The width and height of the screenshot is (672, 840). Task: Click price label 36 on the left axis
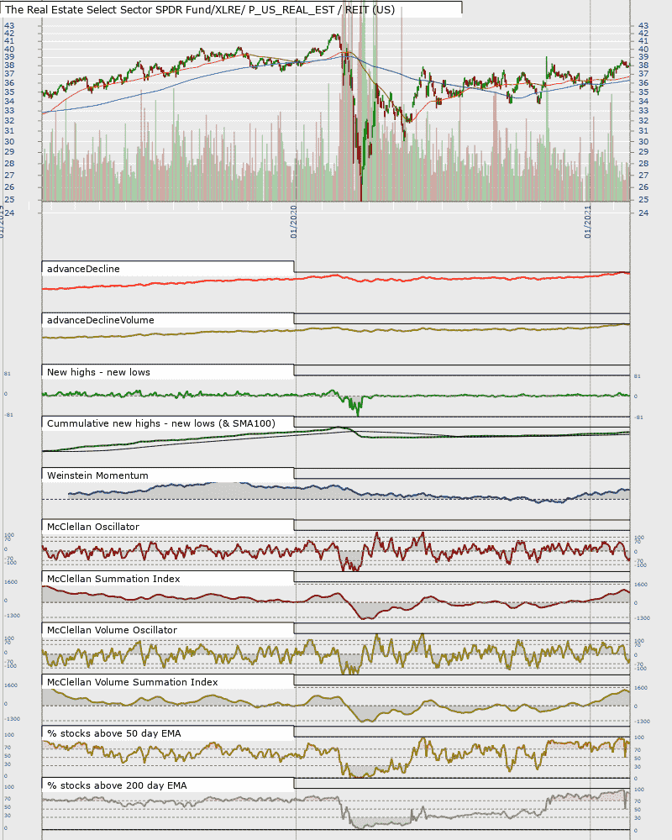[x=9, y=82]
